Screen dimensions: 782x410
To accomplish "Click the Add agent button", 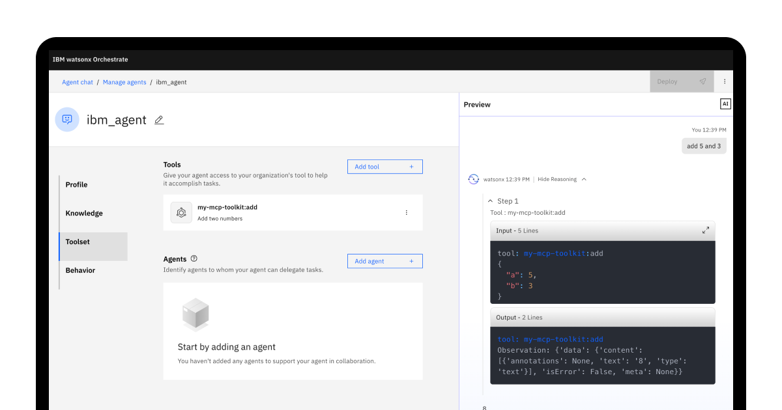I will tap(385, 261).
